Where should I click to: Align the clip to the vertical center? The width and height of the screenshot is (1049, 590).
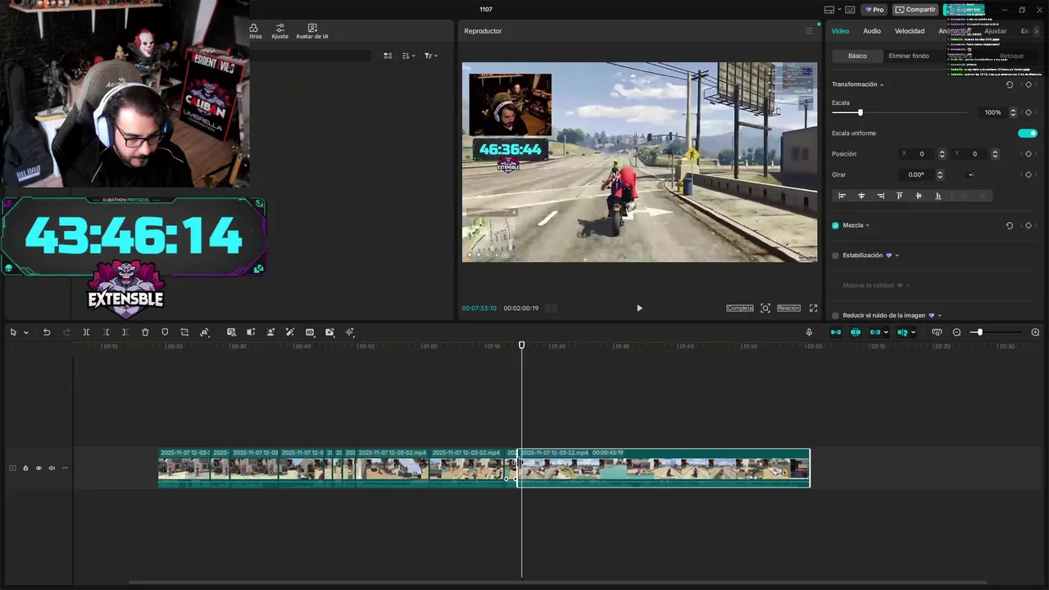pyautogui.click(x=919, y=196)
